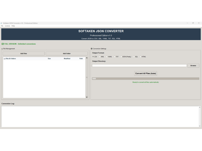
Task: Click the folder icon in Files & Folders header
Action: (x=4, y=59)
